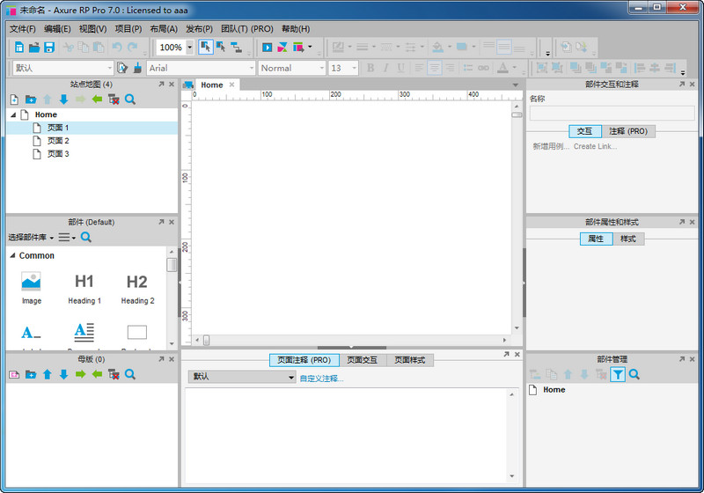Viewport: 704px width, 493px height.
Task: Outdent the sitemap page with the left green arrow
Action: 97,99
